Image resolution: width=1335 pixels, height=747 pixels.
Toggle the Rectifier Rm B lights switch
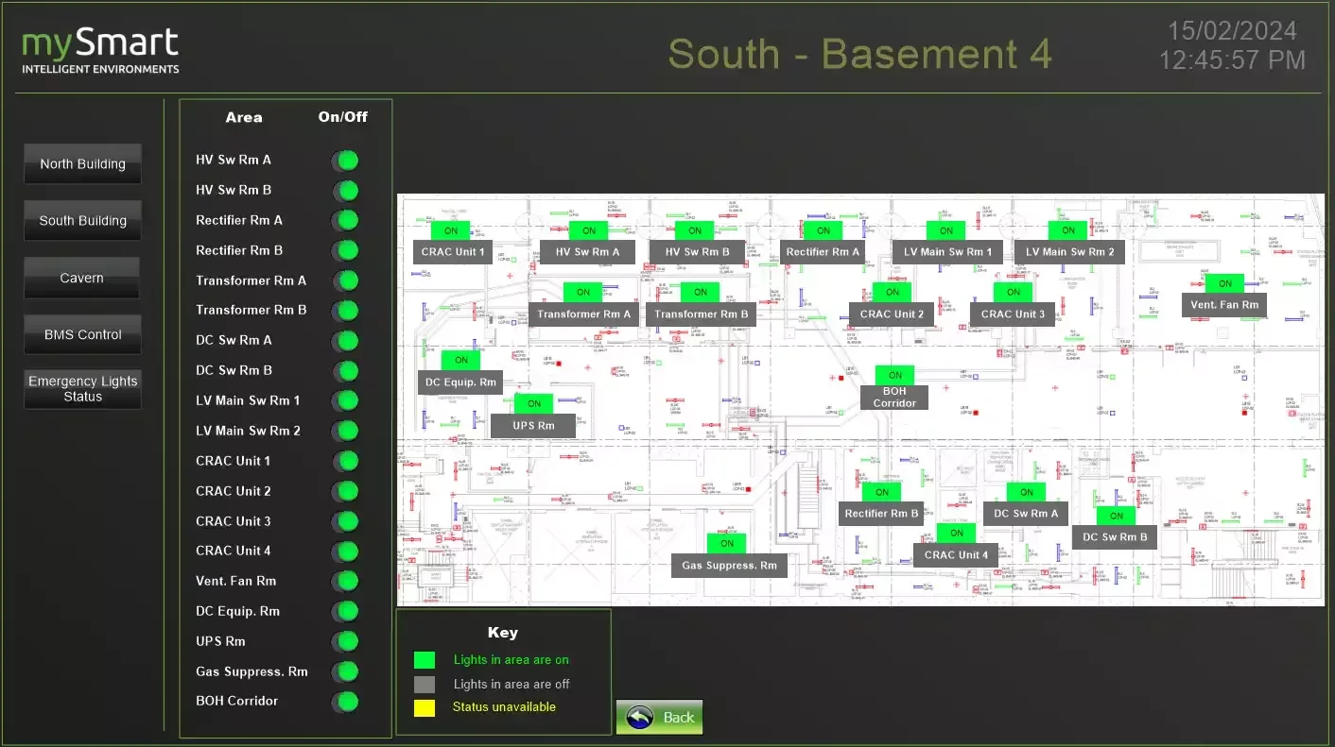[x=346, y=250]
